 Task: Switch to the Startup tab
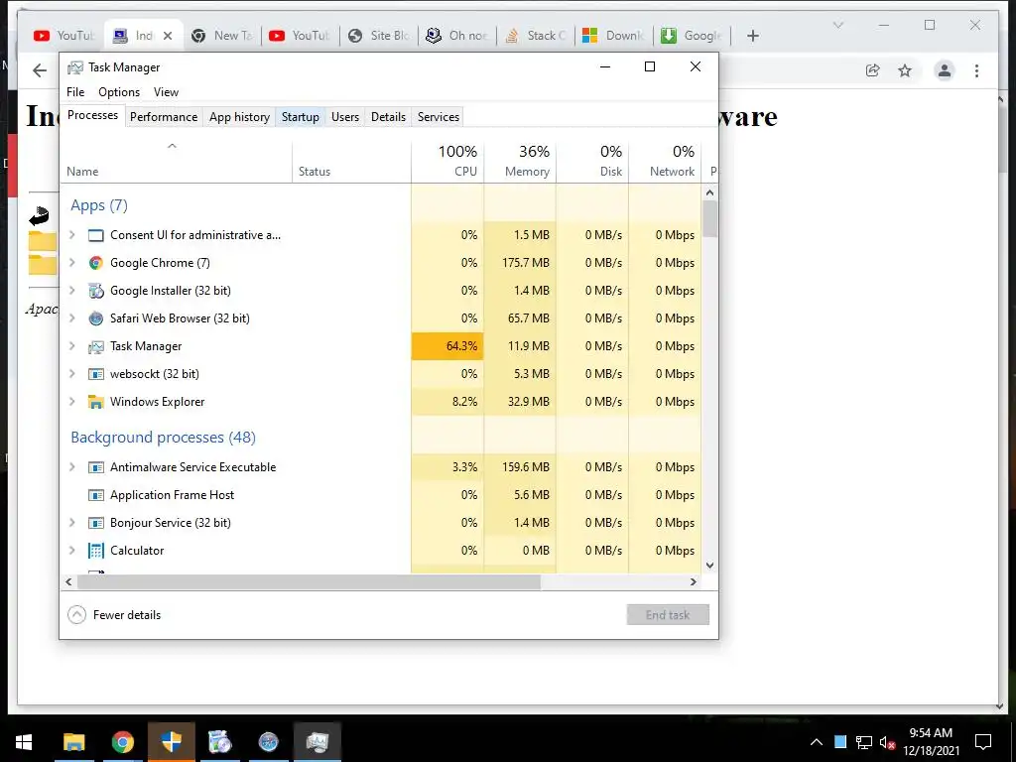tap(300, 117)
